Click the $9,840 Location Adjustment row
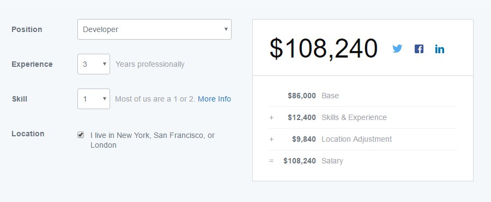Screen dimensions: 491x202 click(x=363, y=139)
